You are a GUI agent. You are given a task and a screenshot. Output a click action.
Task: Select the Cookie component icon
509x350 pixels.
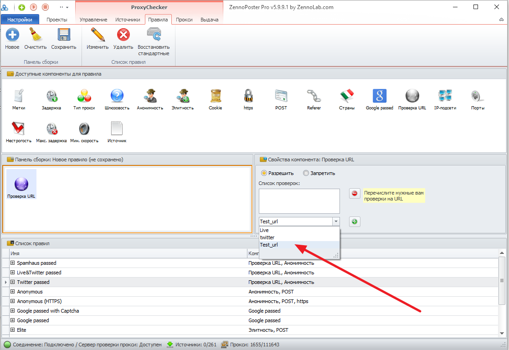(x=216, y=96)
